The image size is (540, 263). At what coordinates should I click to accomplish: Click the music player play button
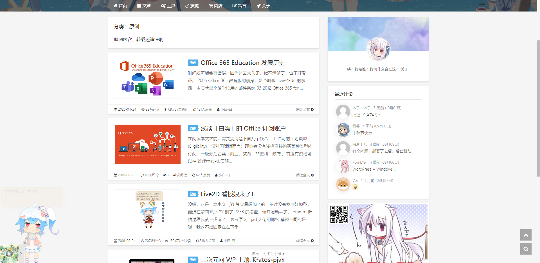tap(9, 253)
